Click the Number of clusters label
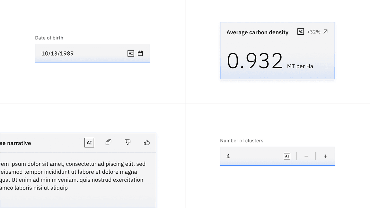The height and width of the screenshot is (208, 370). 242,141
